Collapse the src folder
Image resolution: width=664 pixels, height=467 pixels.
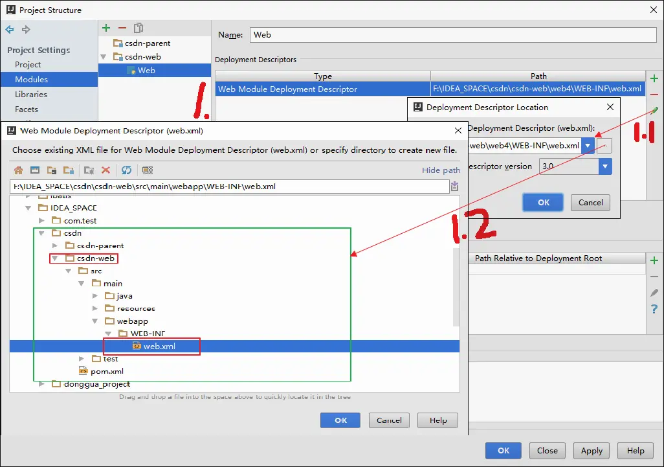coord(68,271)
